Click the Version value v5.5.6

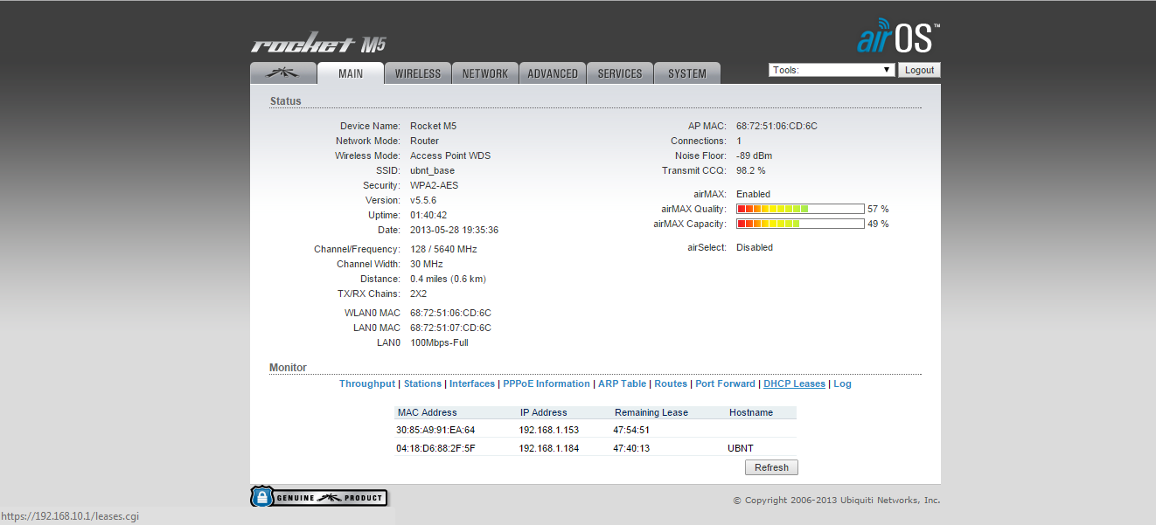423,200
